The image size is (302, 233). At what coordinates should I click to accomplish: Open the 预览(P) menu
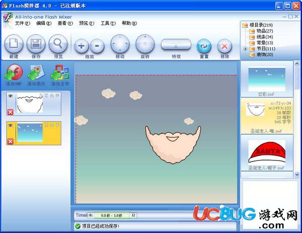pyautogui.click(x=87, y=23)
